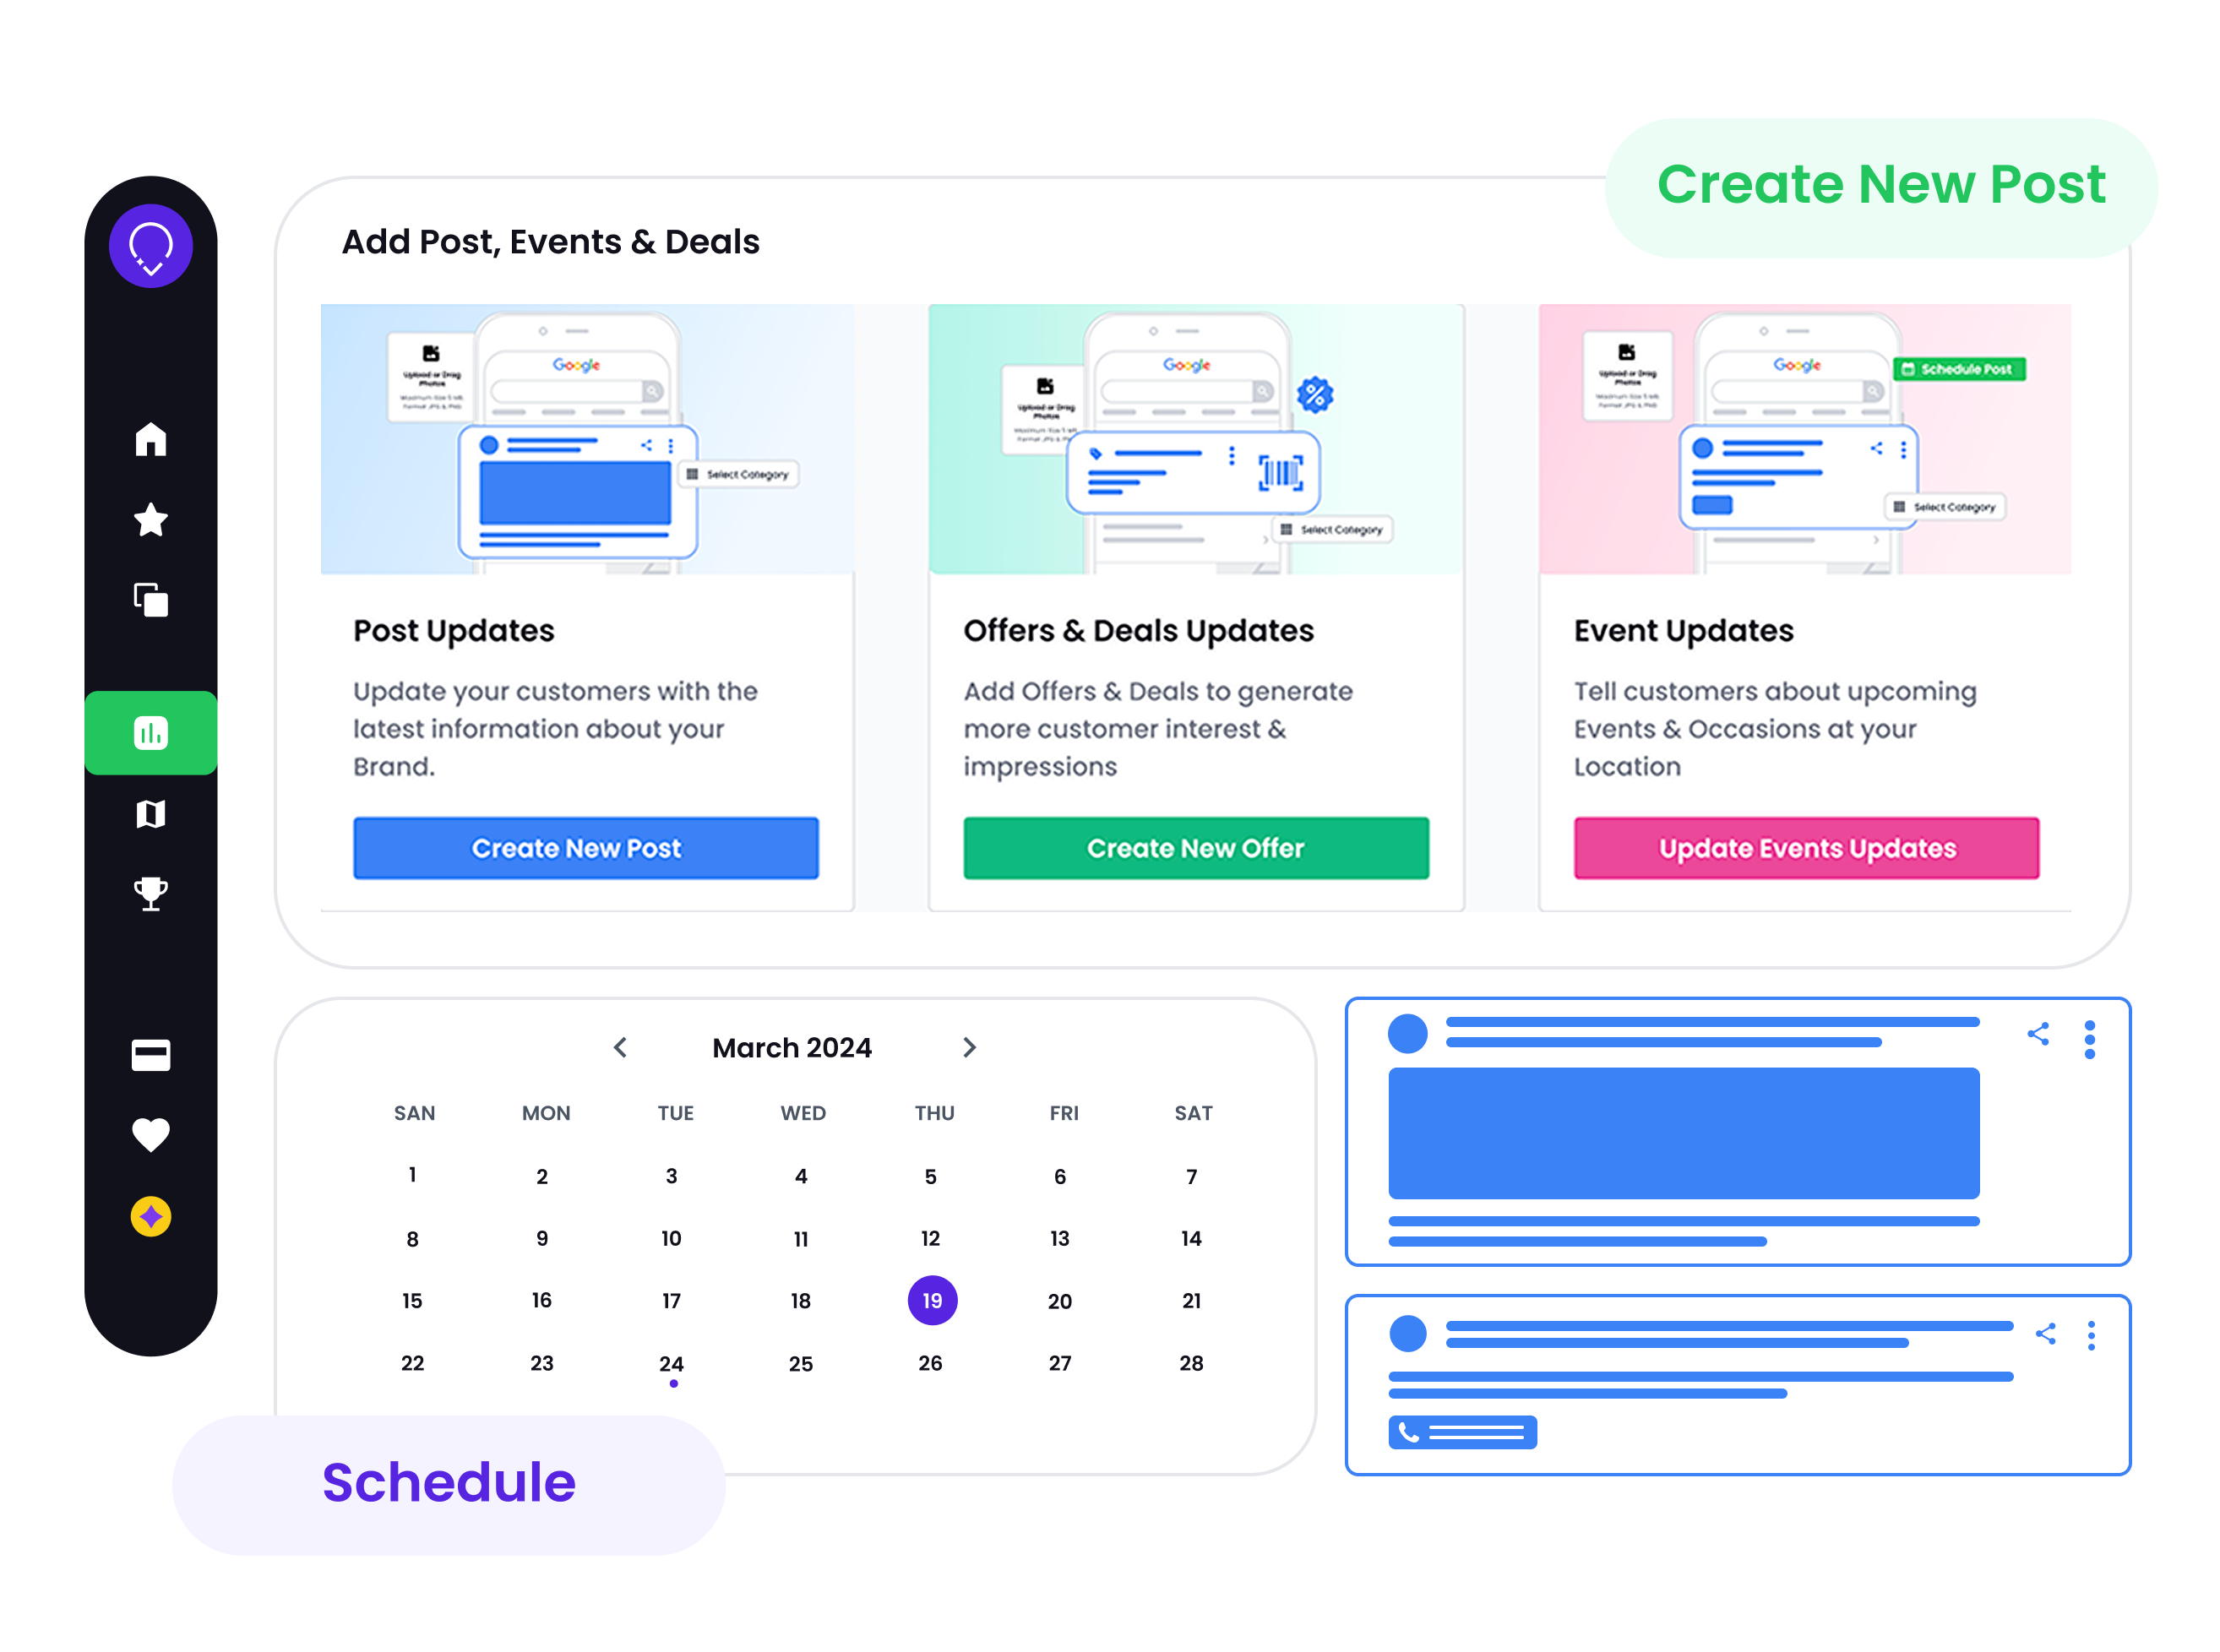Click the three-dot menu on second post card
Image resolution: width=2220 pixels, height=1652 pixels.
tap(2093, 1334)
